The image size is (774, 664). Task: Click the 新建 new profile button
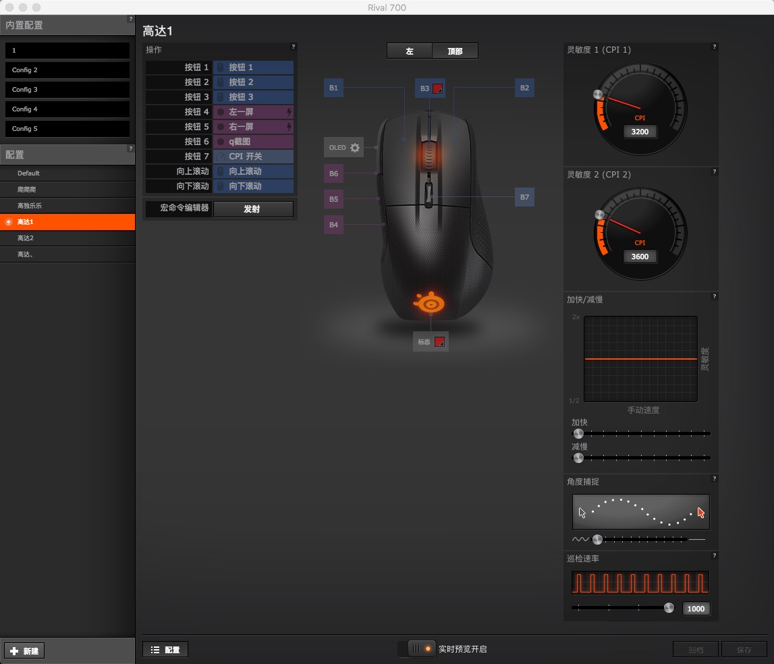tap(24, 651)
